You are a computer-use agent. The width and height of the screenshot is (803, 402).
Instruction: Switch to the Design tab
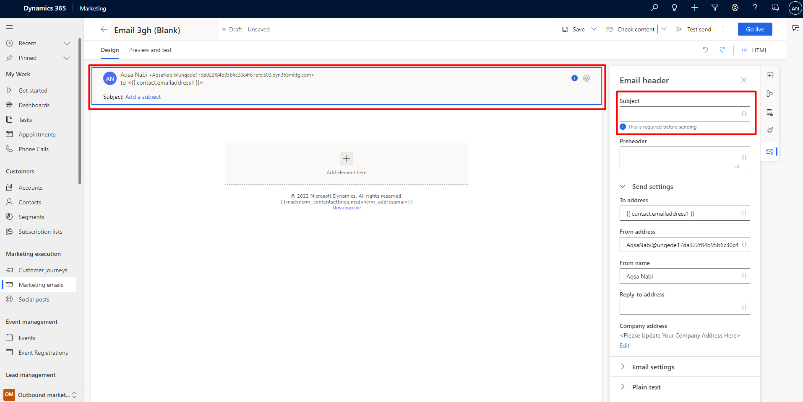pyautogui.click(x=110, y=50)
